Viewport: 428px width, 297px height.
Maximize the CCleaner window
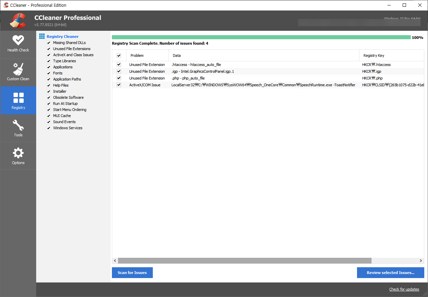(x=404, y=5)
